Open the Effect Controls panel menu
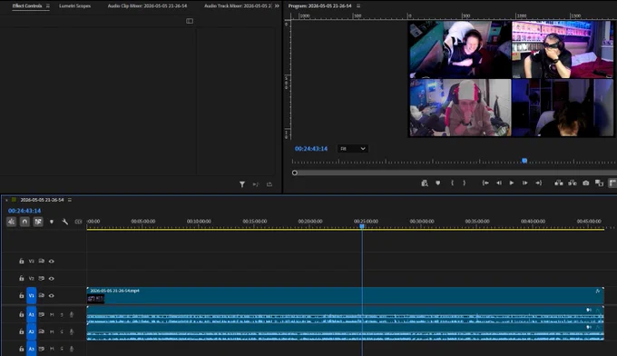 point(47,6)
